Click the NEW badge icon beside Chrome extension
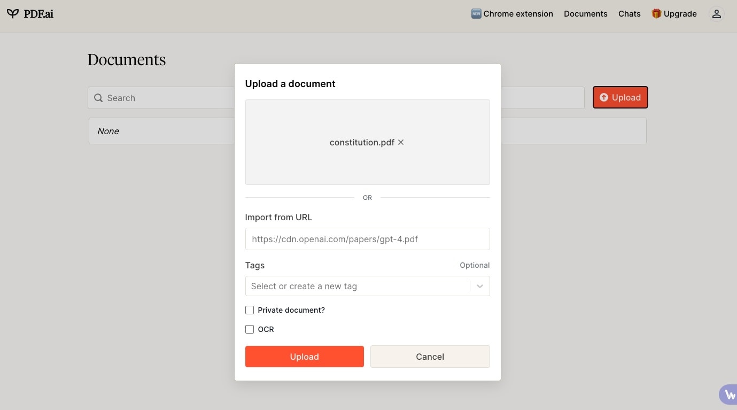The image size is (737, 410). (476, 14)
